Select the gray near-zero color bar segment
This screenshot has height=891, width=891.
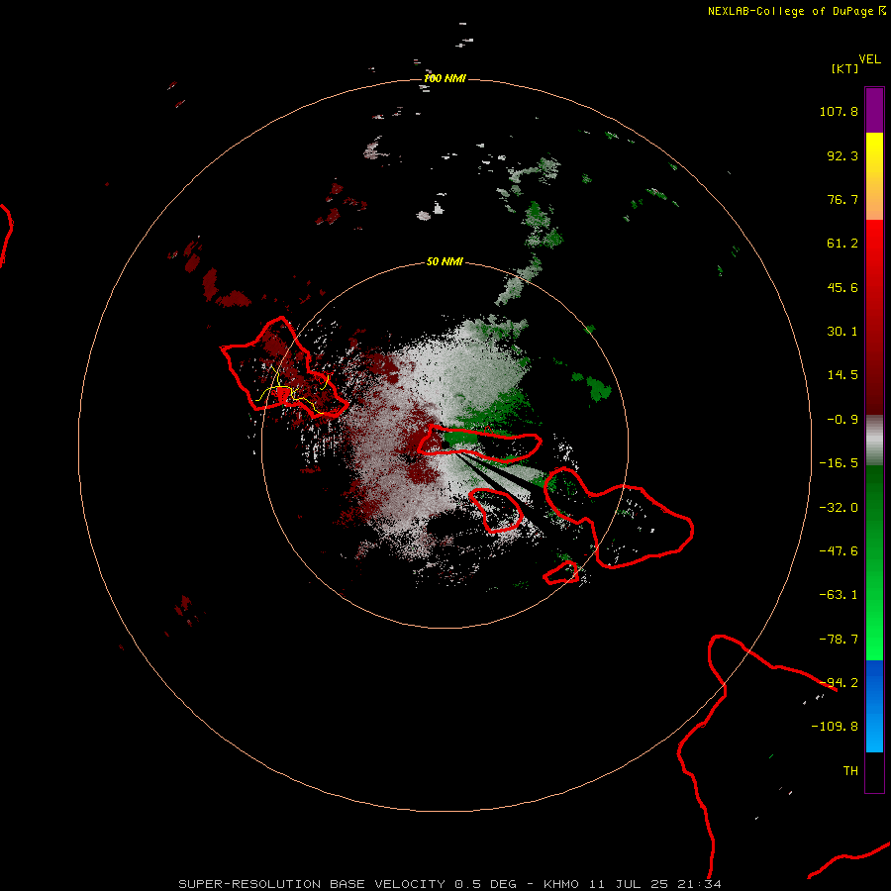874,441
